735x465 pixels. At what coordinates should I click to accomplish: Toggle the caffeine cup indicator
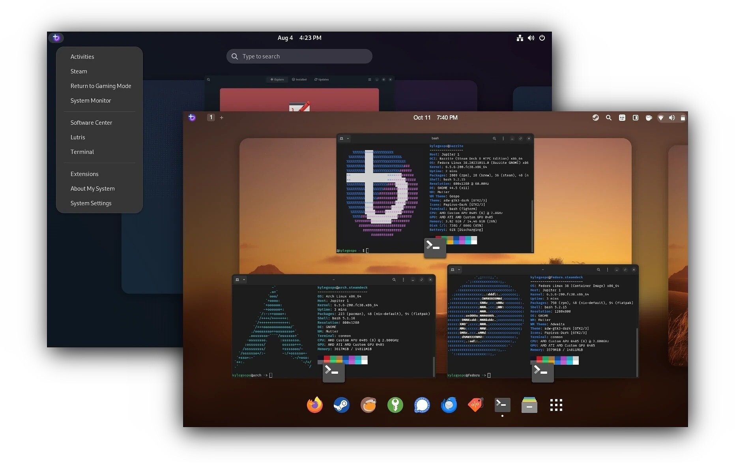click(x=649, y=118)
